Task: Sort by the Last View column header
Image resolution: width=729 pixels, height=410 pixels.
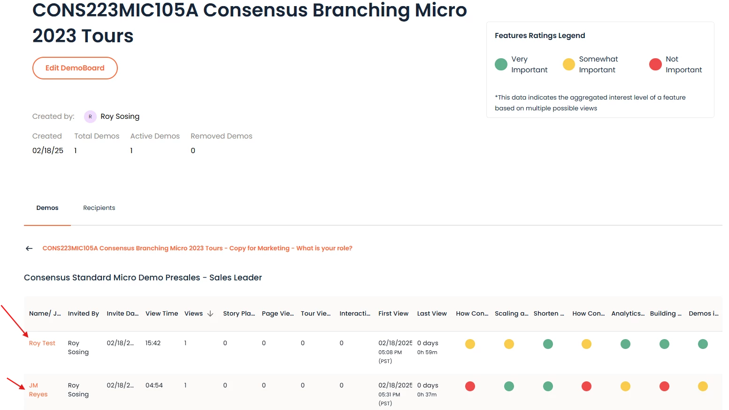Action: point(432,314)
